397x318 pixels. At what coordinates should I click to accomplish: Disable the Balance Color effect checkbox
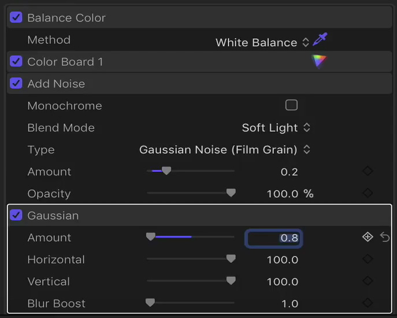click(16, 17)
